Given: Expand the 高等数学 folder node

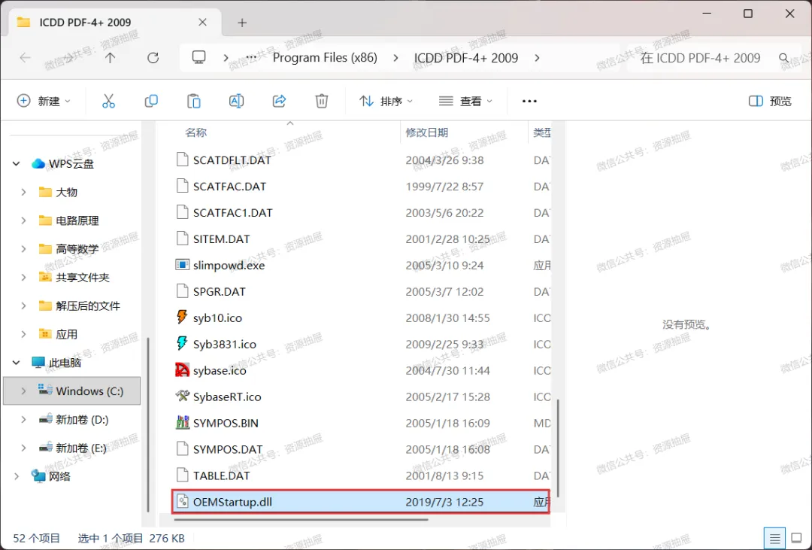Looking at the screenshot, I should tap(23, 249).
